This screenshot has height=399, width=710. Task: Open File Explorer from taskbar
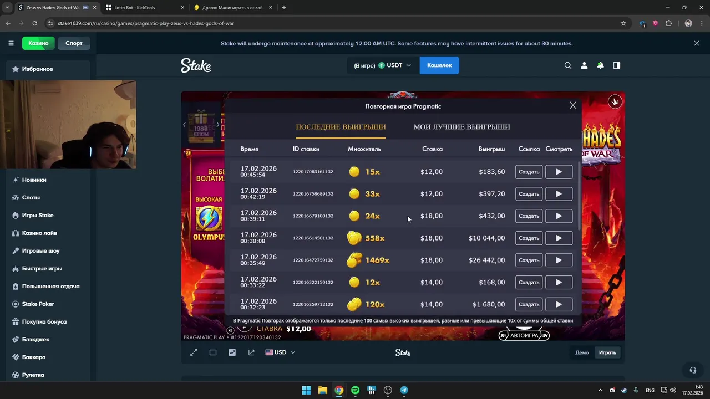(x=322, y=390)
